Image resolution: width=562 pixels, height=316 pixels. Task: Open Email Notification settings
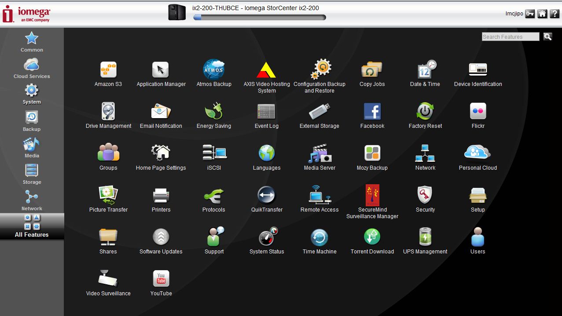pos(161,115)
